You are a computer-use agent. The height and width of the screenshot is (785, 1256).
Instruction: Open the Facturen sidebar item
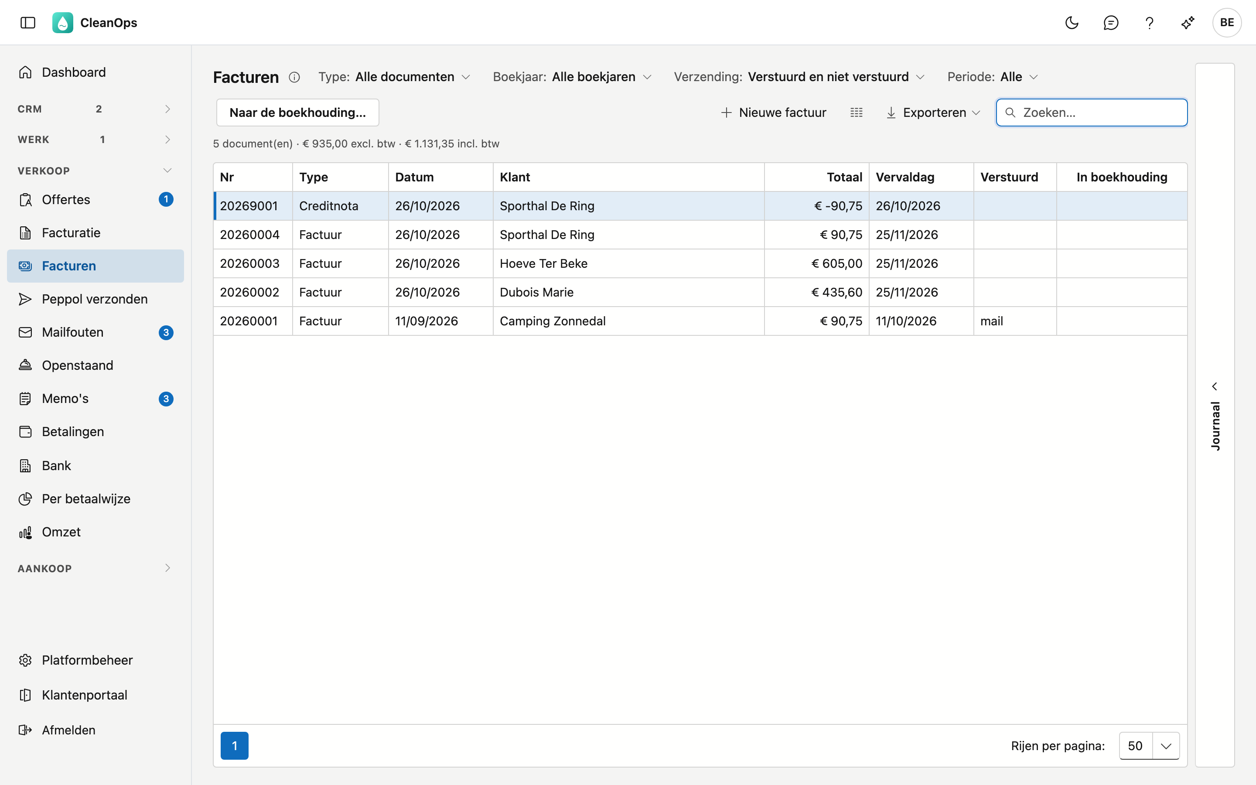[x=96, y=266]
